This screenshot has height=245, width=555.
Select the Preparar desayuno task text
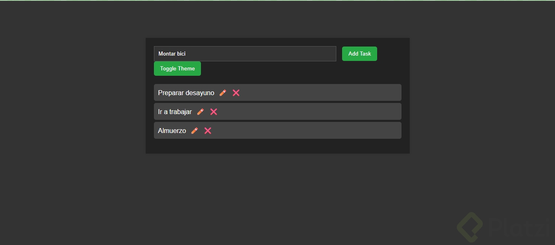[x=186, y=93]
